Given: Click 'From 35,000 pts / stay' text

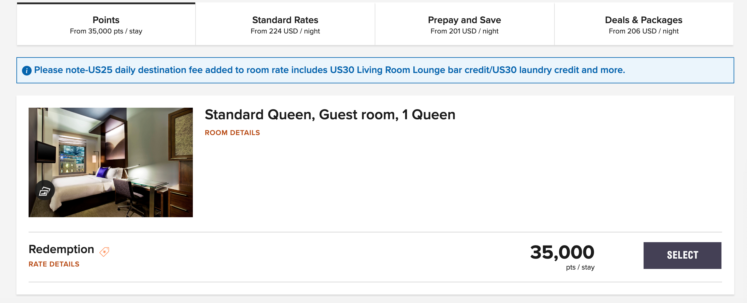Looking at the screenshot, I should tap(106, 31).
